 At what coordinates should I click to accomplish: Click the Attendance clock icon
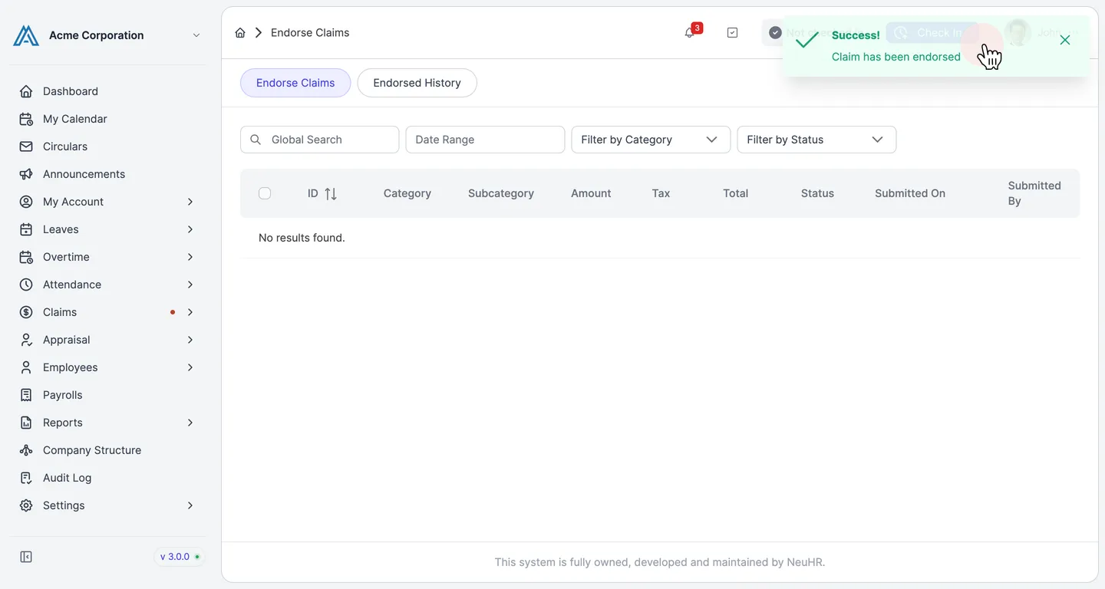[x=26, y=285]
